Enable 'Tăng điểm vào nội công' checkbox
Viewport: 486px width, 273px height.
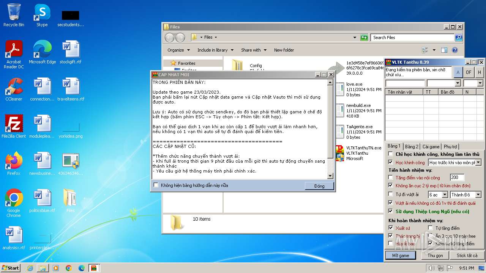pos(390,177)
